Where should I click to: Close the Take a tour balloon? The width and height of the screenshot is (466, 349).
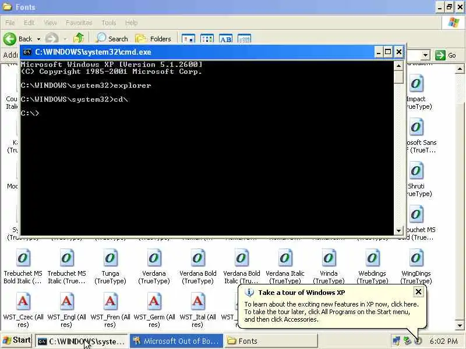click(418, 292)
